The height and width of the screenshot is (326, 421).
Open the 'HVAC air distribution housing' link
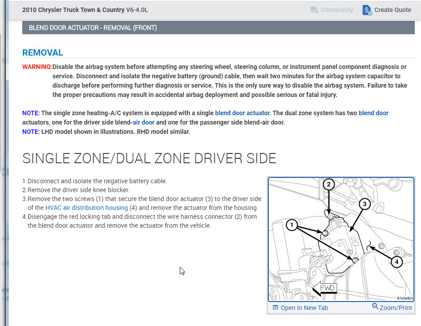point(86,208)
